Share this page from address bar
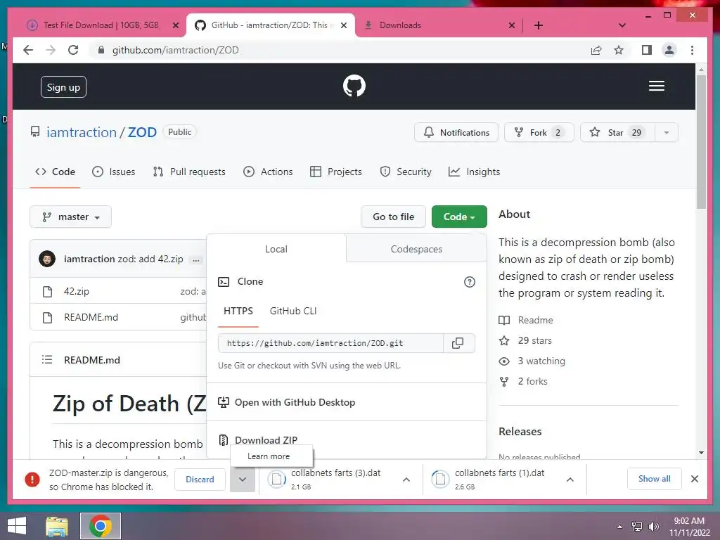This screenshot has width=720, height=540. [596, 50]
